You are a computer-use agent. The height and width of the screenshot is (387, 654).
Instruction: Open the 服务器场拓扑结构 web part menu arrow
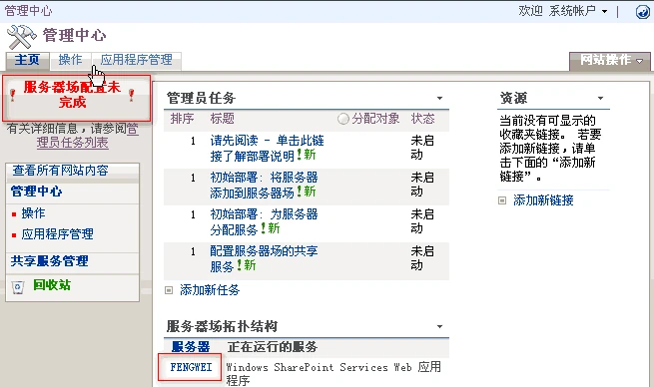click(x=439, y=326)
